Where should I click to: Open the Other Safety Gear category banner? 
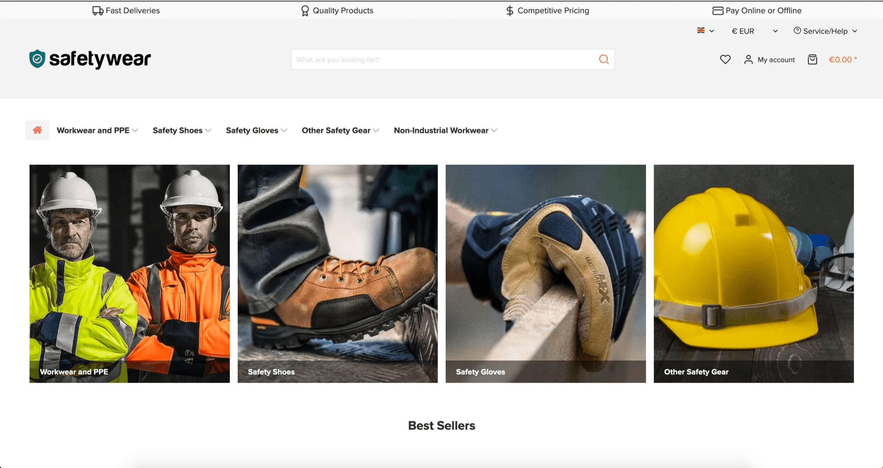click(753, 274)
